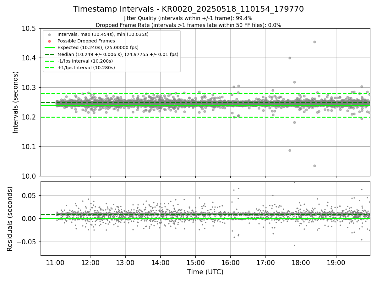Click the 'Intervals (seconds)' y-axis label
Image resolution: width=377 pixels, height=283 pixels.
(x=16, y=102)
